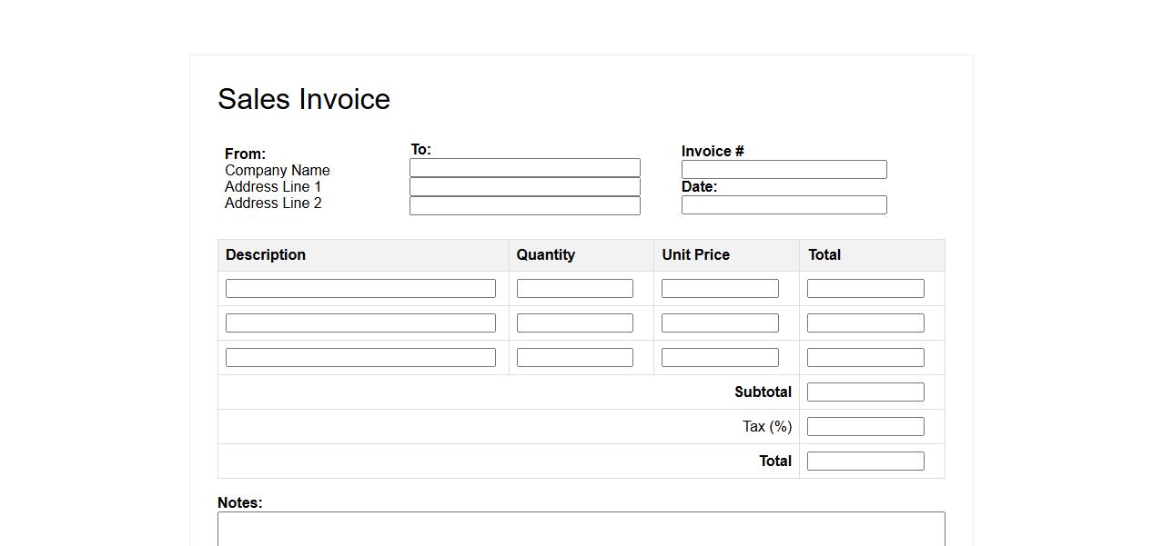Viewport: 1163px width, 546px height.
Task: Click the Date input field
Action: click(784, 205)
